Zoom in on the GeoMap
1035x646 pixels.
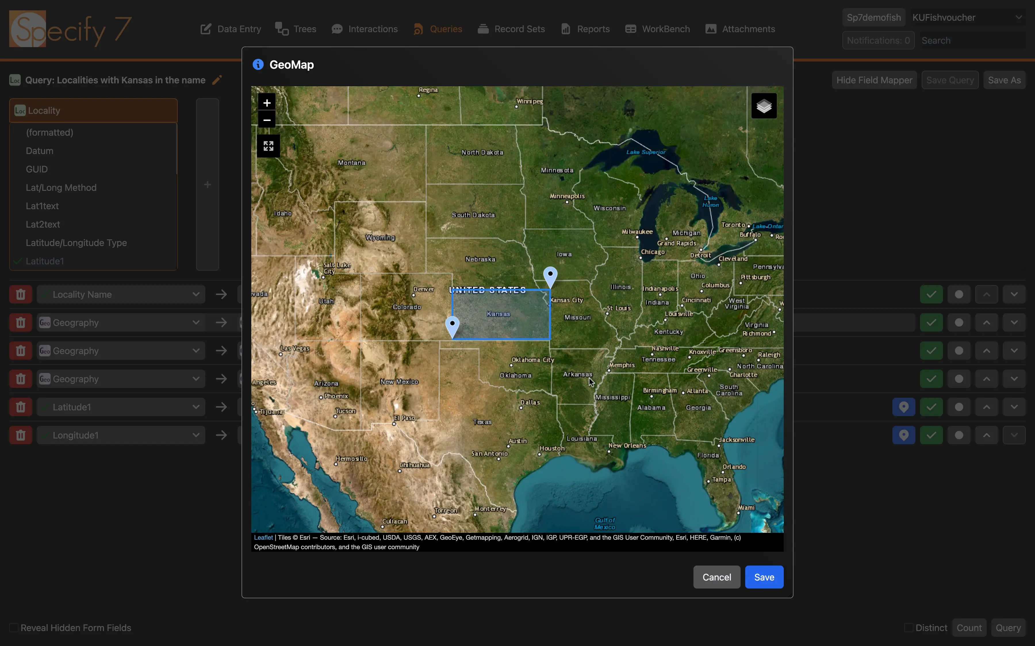267,103
